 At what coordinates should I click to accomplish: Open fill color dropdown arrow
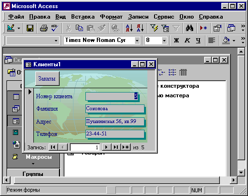click(x=234, y=41)
